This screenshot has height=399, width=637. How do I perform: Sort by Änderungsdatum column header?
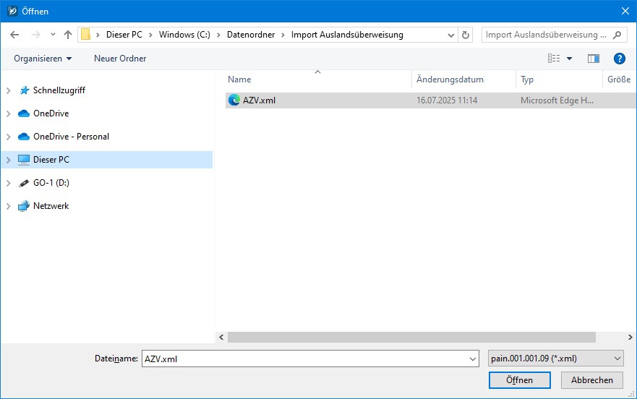pos(463,80)
